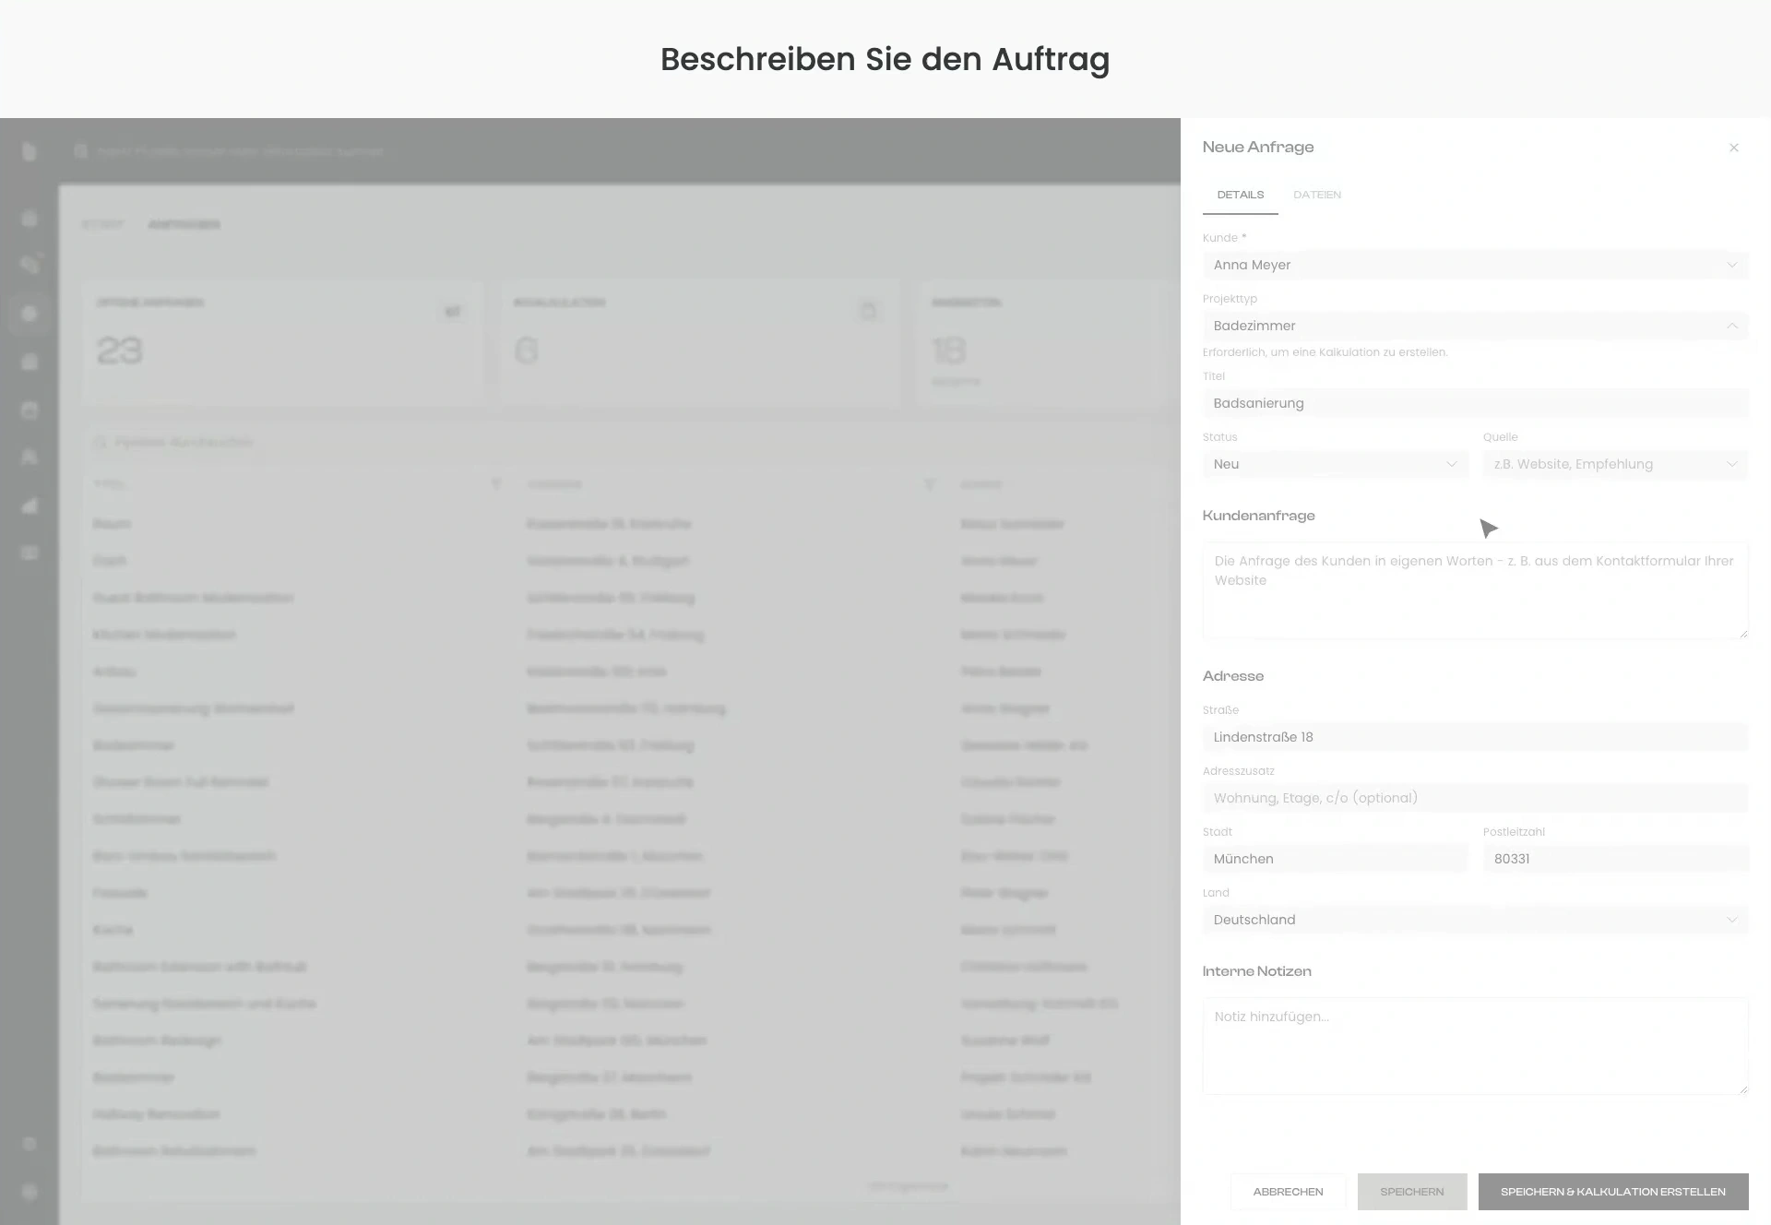Focus the Straße field with Lindenstraße 18

(x=1475, y=737)
